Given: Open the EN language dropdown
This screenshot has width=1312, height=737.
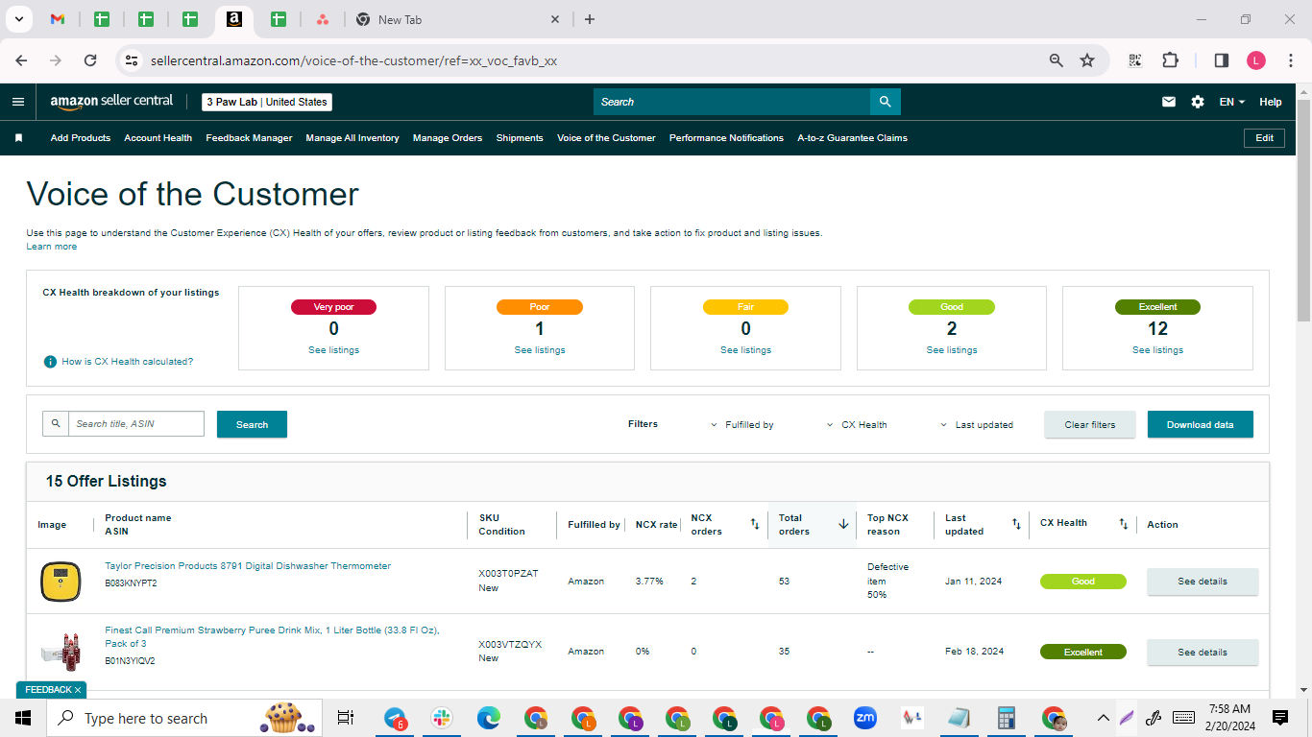Looking at the screenshot, I should pyautogui.click(x=1232, y=102).
